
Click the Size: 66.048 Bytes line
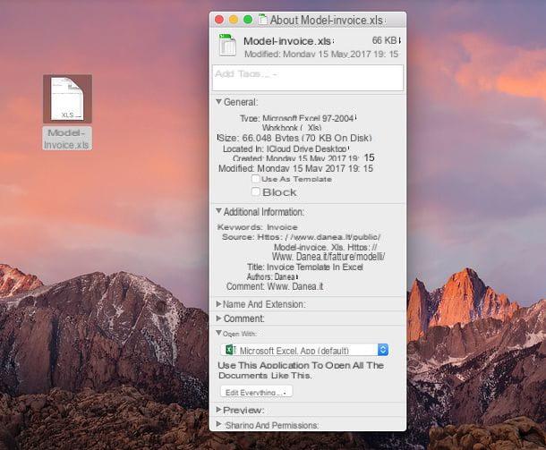click(294, 138)
